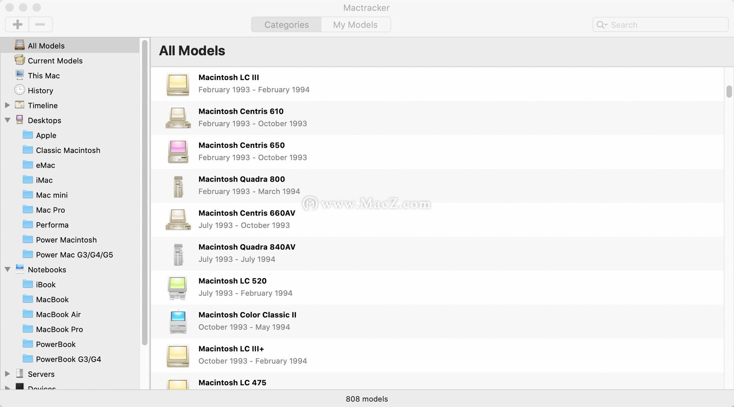Click the Macintosh LC III computer thumbnail
The height and width of the screenshot is (407, 734).
[178, 84]
